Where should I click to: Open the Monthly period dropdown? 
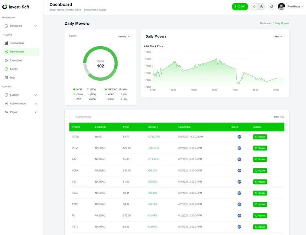pyautogui.click(x=124, y=36)
